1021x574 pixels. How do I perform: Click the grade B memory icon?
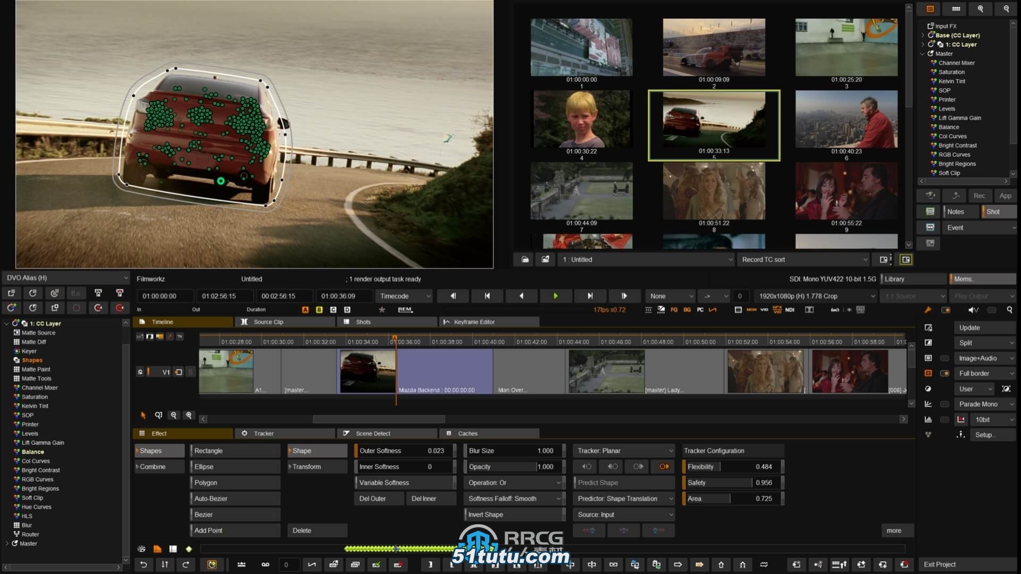pos(319,309)
